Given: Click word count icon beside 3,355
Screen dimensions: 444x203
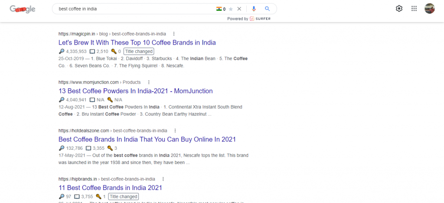Looking at the screenshot, I should (88, 148).
